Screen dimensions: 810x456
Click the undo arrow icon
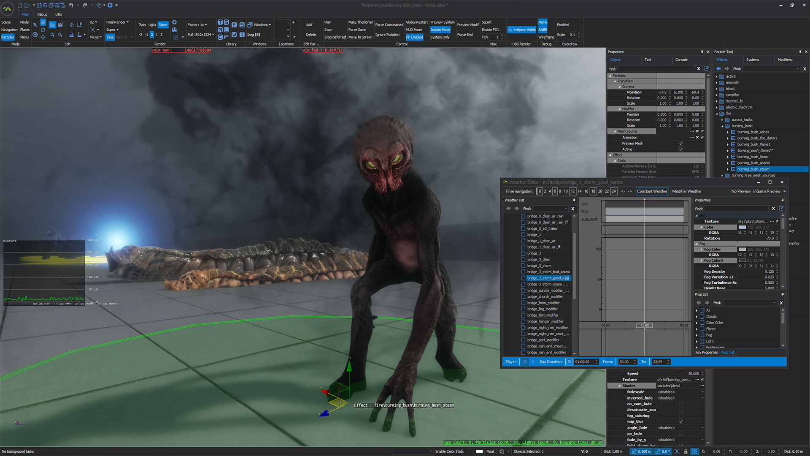(x=71, y=5)
